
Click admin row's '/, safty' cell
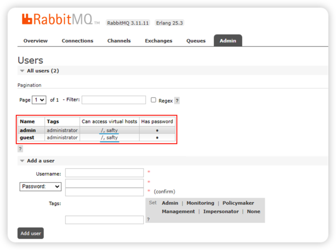click(109, 130)
